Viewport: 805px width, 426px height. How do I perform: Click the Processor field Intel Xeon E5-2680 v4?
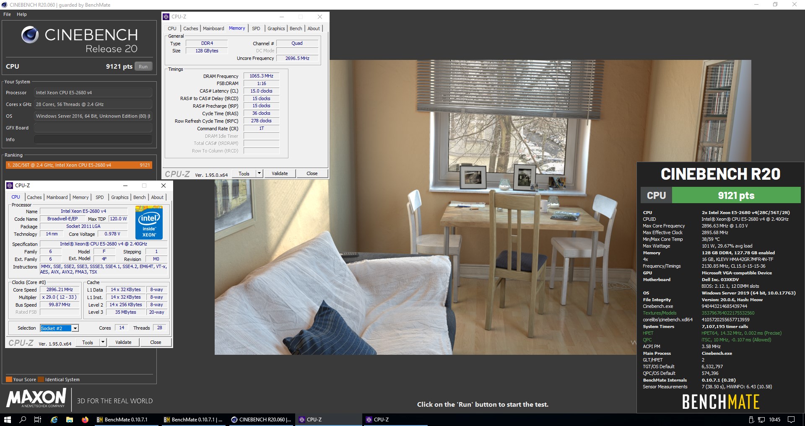click(x=93, y=93)
